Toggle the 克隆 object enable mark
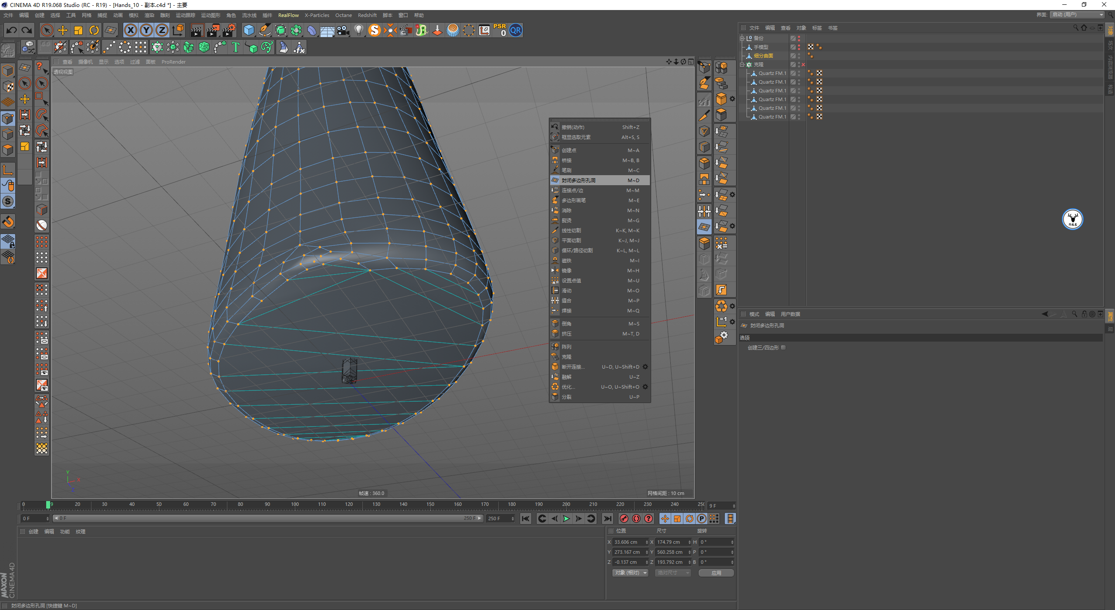The width and height of the screenshot is (1115, 610). [803, 64]
